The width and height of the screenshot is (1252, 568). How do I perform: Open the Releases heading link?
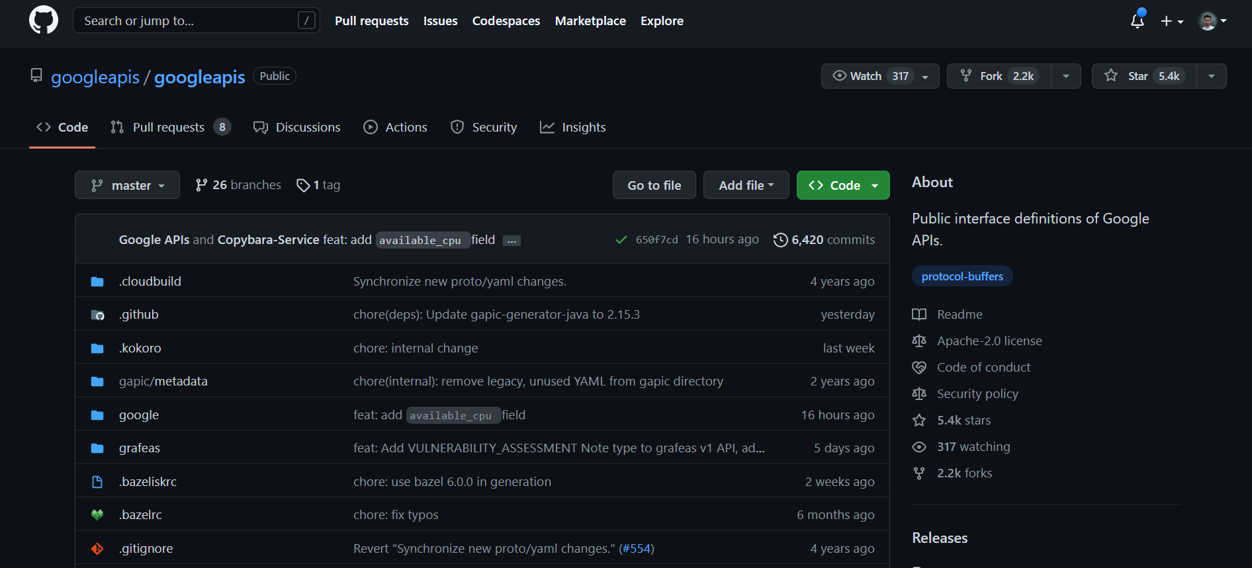tap(940, 538)
